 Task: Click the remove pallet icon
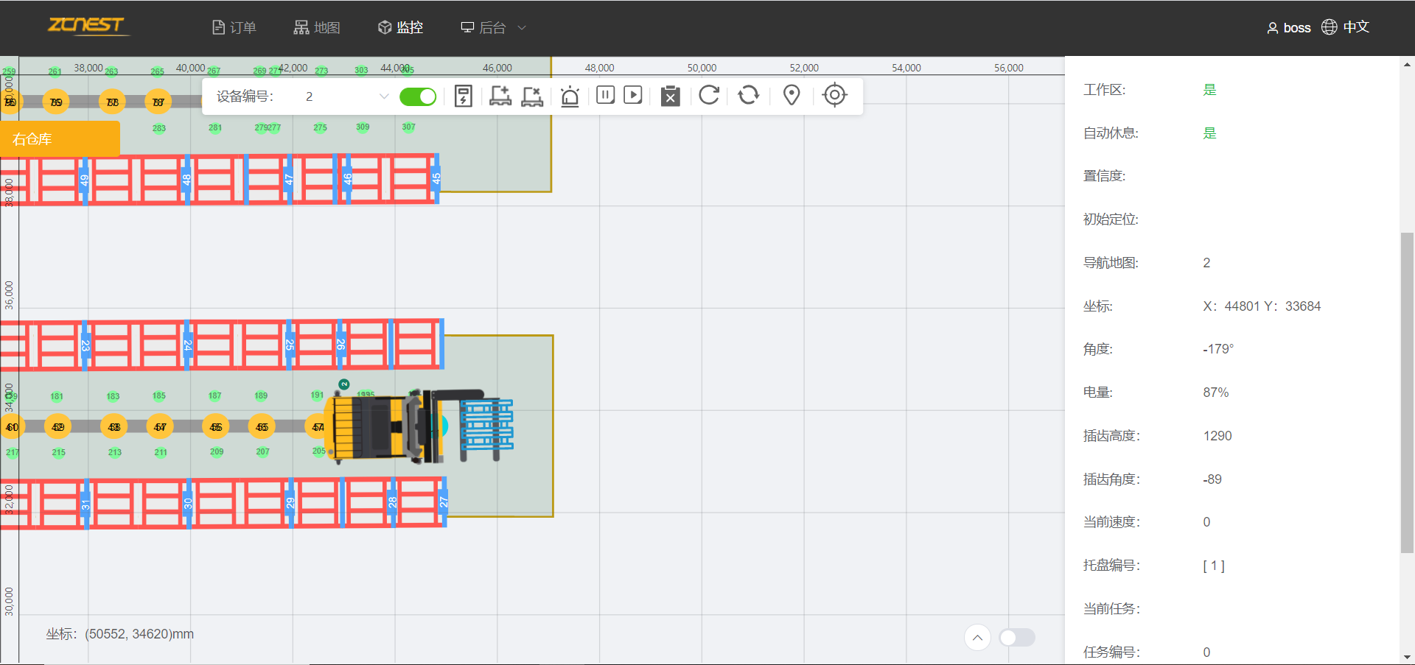(x=532, y=96)
